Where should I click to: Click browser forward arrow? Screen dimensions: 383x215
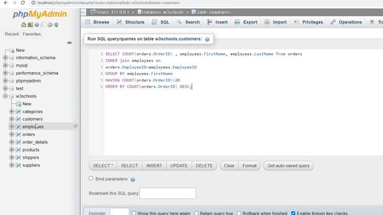pos(14,2)
